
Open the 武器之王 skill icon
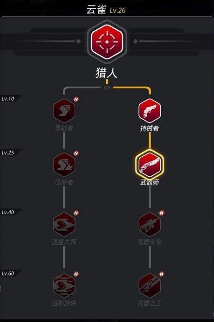tap(150, 285)
